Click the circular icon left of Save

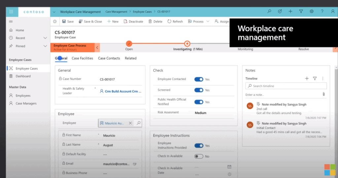(x=55, y=21)
